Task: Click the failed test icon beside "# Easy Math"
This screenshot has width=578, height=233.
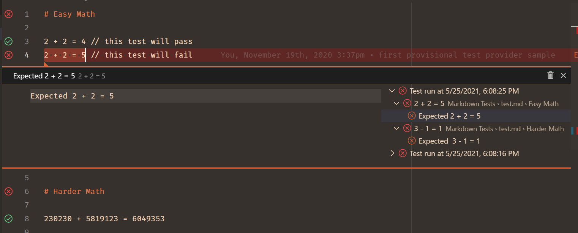Action: [x=8, y=14]
